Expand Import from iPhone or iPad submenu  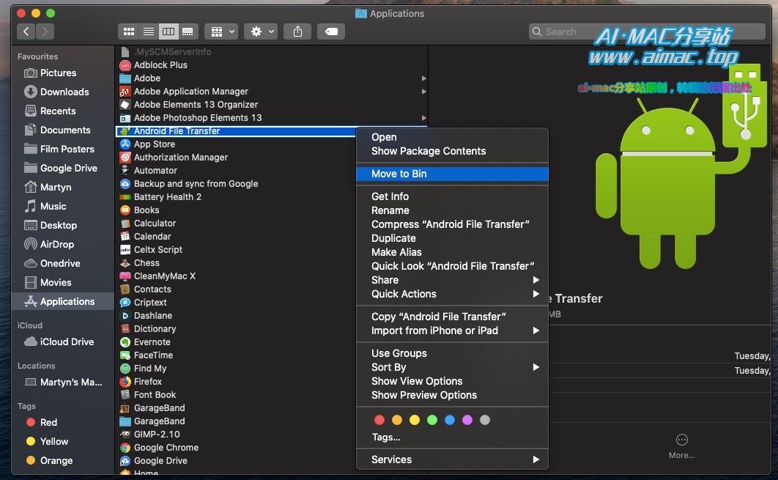[452, 331]
